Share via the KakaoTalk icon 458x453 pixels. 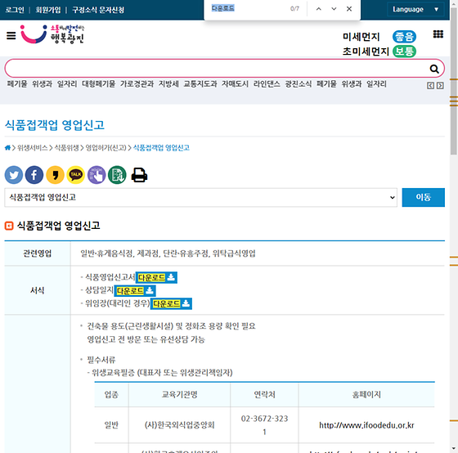75,175
